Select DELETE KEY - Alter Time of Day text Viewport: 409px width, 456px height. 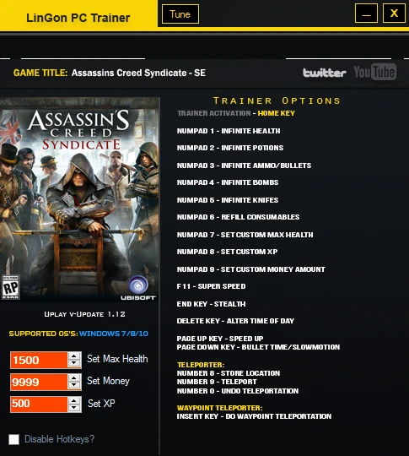(235, 321)
